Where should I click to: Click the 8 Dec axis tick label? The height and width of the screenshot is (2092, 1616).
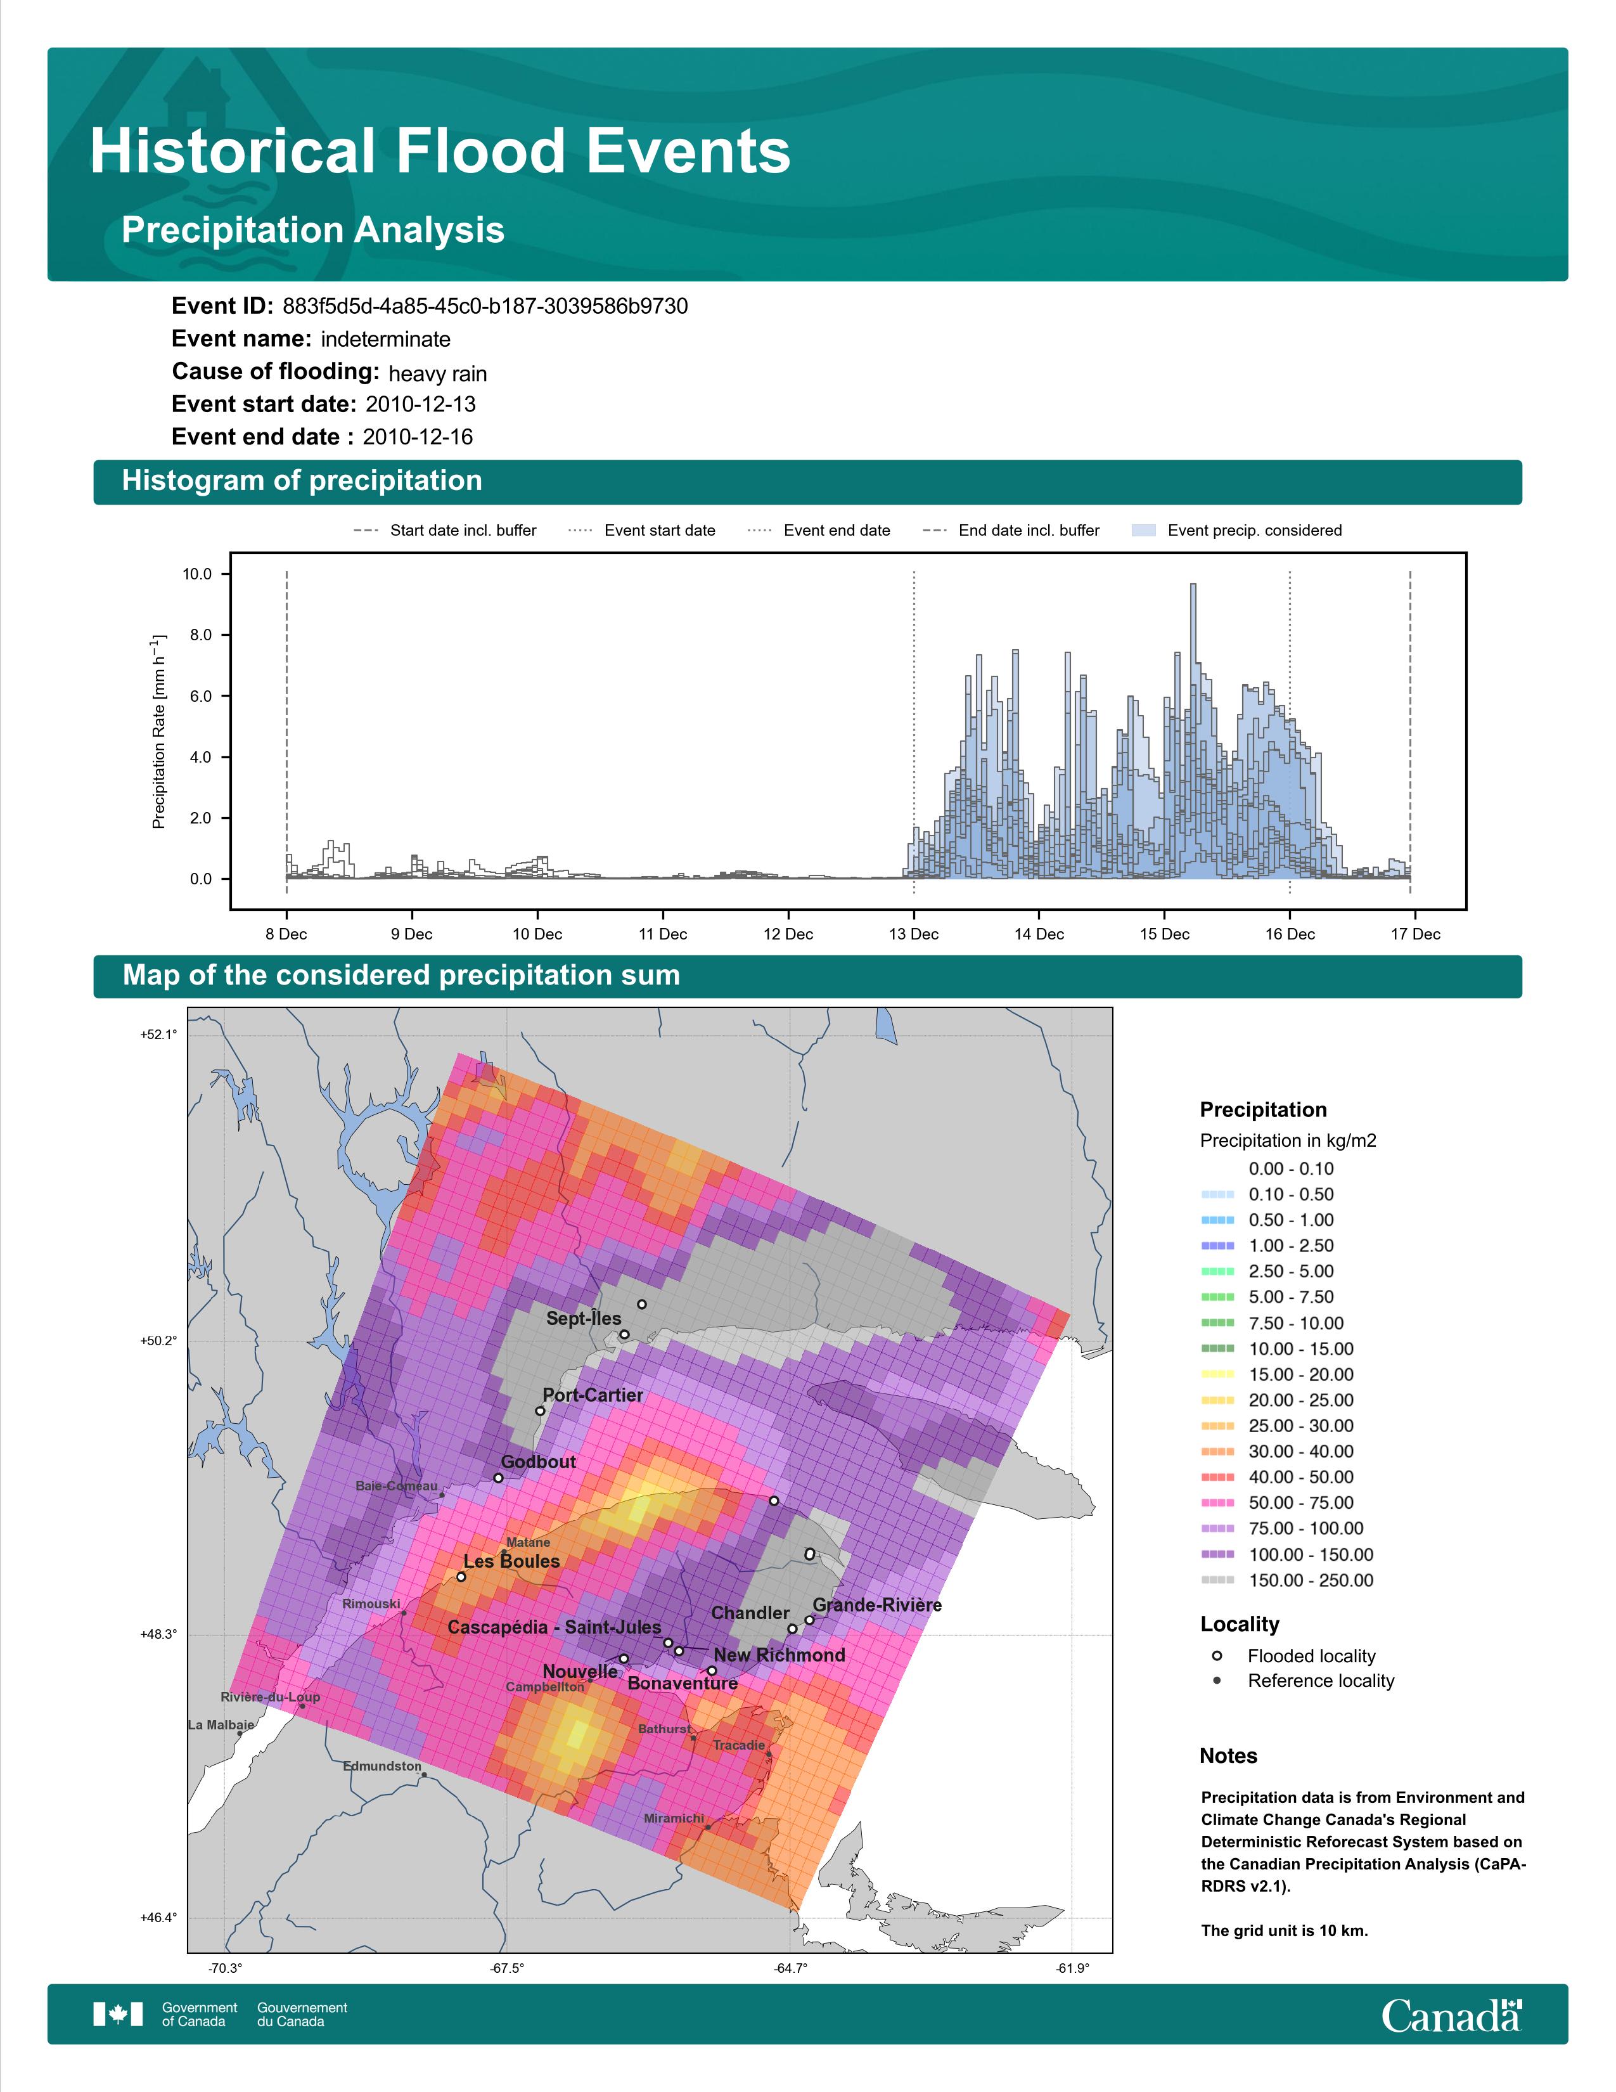pyautogui.click(x=286, y=934)
